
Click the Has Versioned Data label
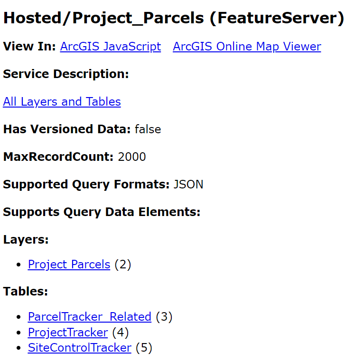point(66,129)
